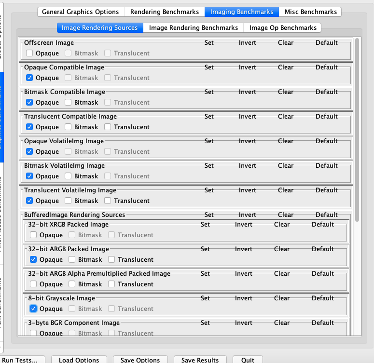The image size is (374, 363).
Task: Select the Misc Benchmarks tab
Action: (x=310, y=12)
